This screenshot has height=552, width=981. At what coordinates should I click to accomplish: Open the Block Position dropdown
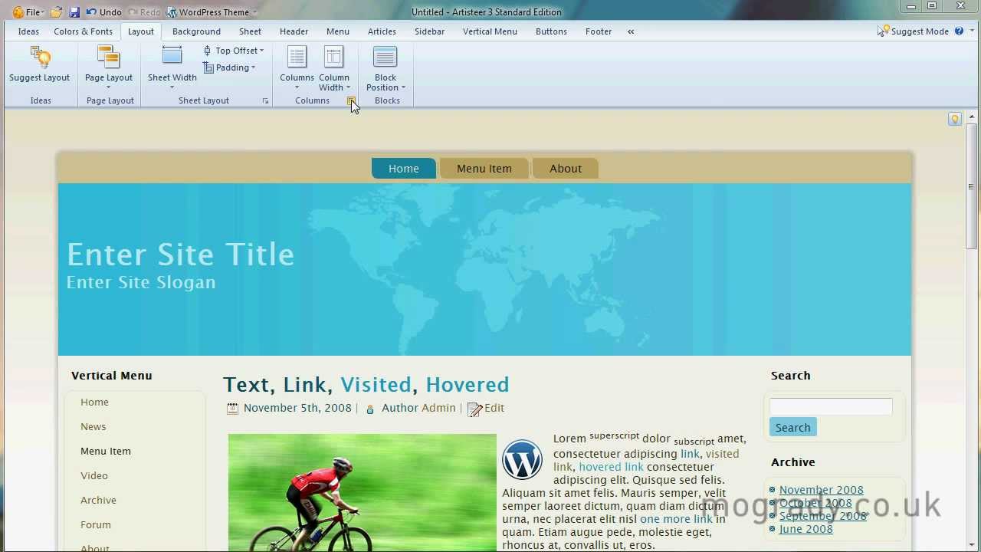(x=386, y=67)
